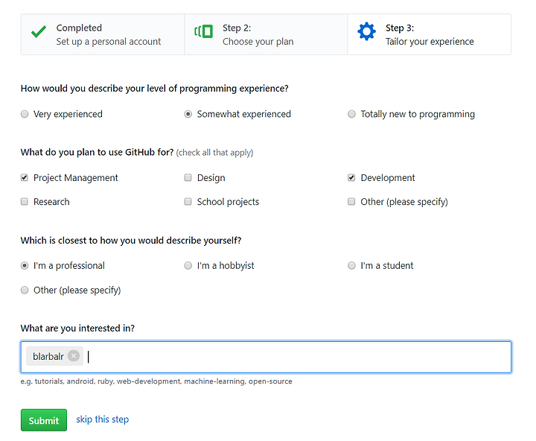Choose Other (please specify) self-description radio
536x441 pixels.
tap(25, 290)
